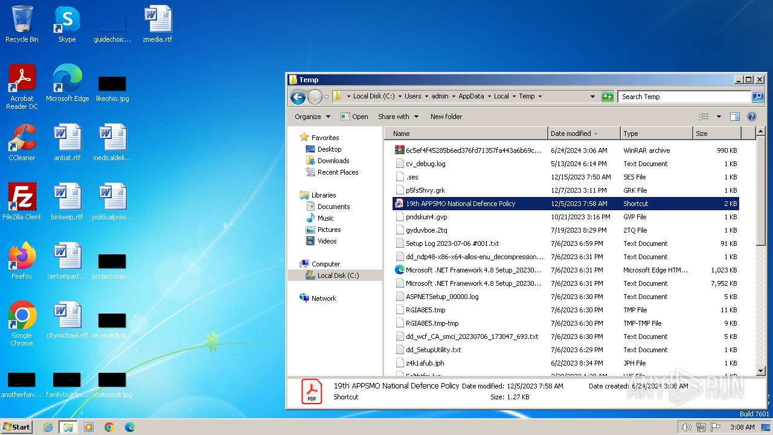Launch Firefox from the desktop
The image size is (773, 435).
(22, 261)
